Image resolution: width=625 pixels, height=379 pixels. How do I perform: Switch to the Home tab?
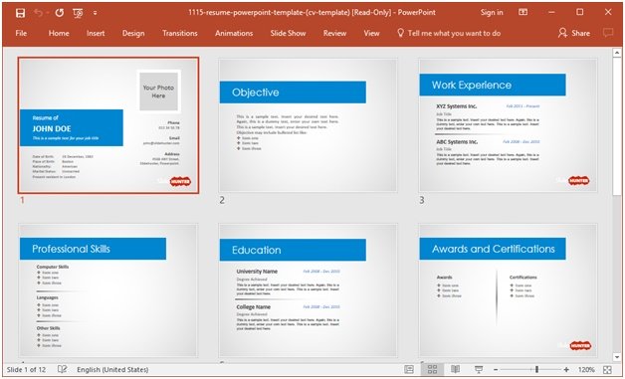coord(59,33)
